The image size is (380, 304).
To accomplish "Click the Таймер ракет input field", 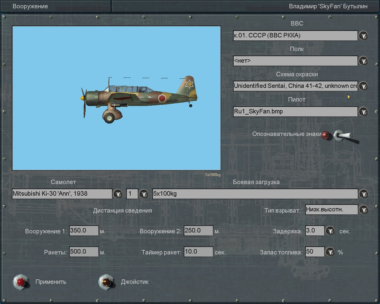I will [198, 252].
